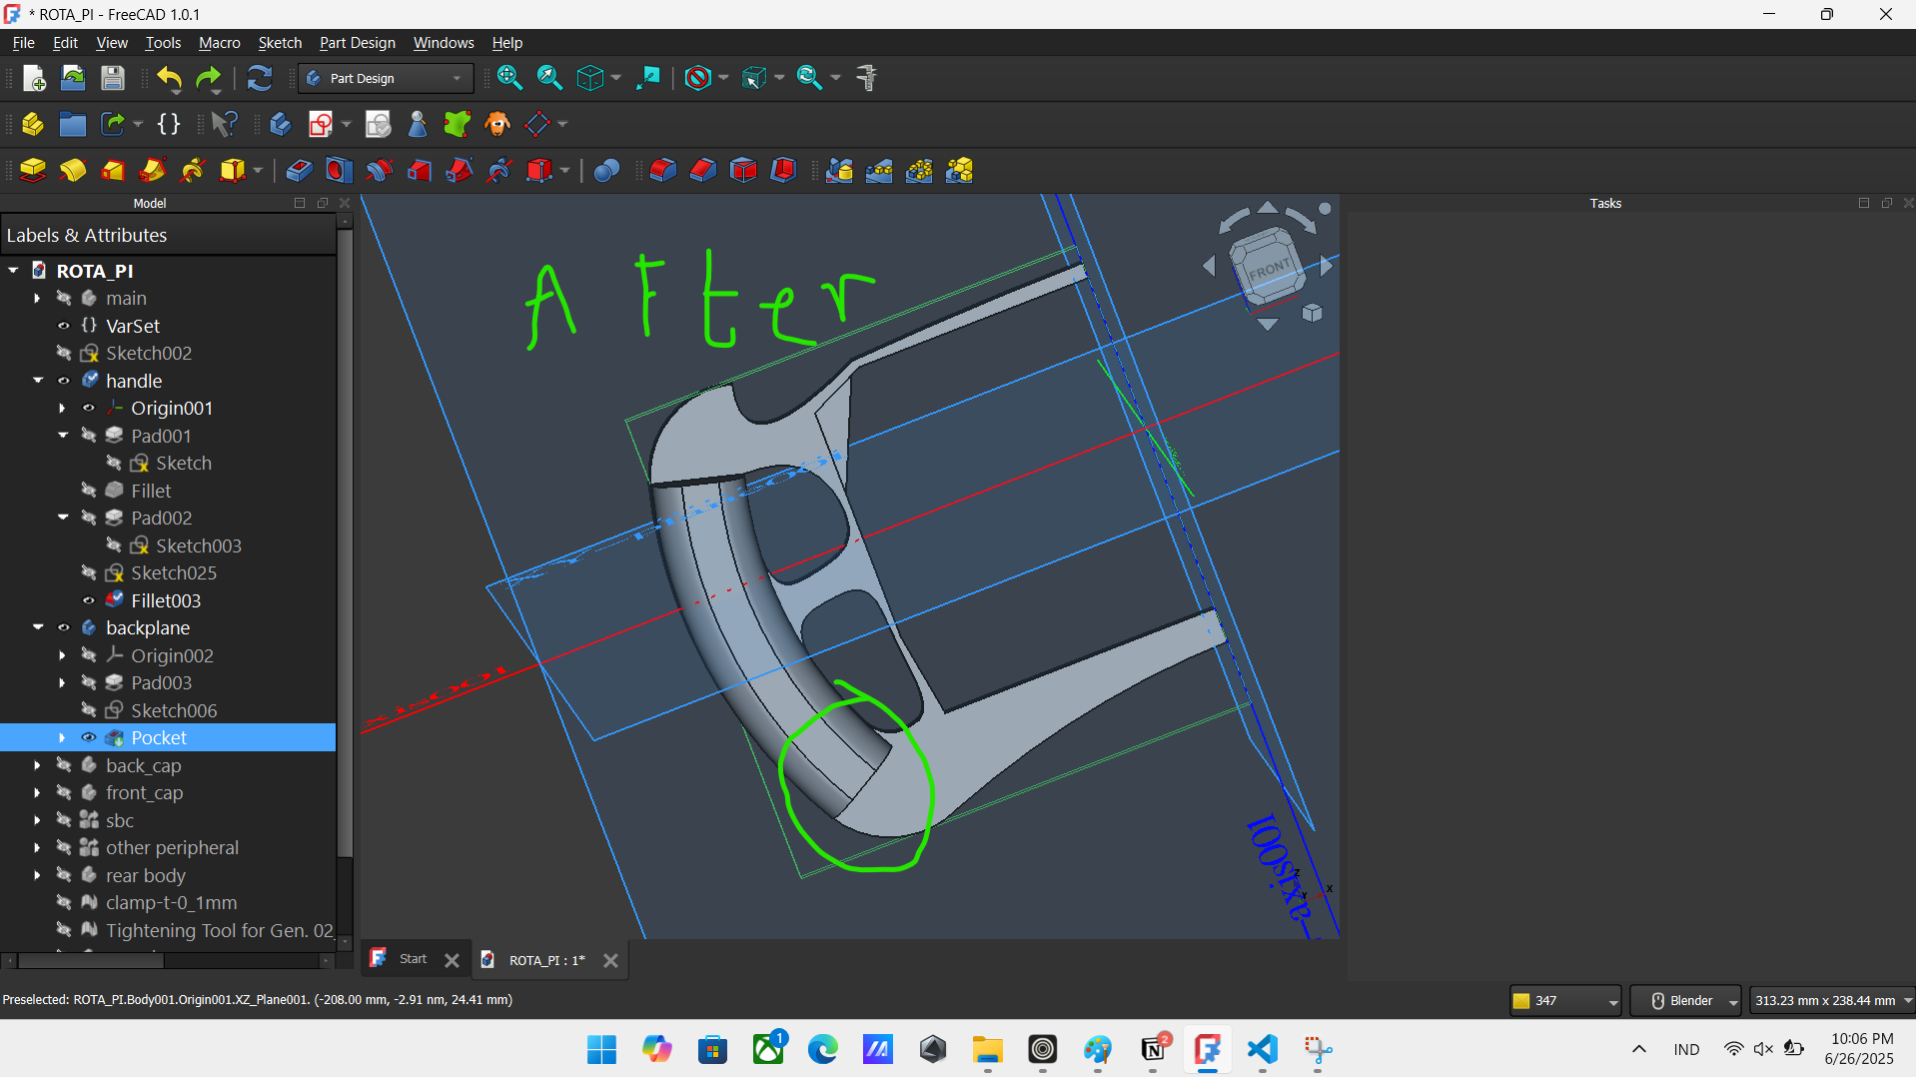The height and width of the screenshot is (1077, 1916).
Task: Toggle visibility of Fillet003
Action: click(x=89, y=600)
